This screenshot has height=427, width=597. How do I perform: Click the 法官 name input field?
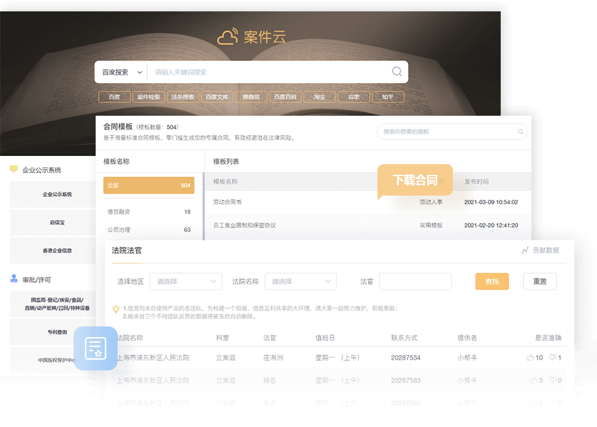click(x=415, y=282)
